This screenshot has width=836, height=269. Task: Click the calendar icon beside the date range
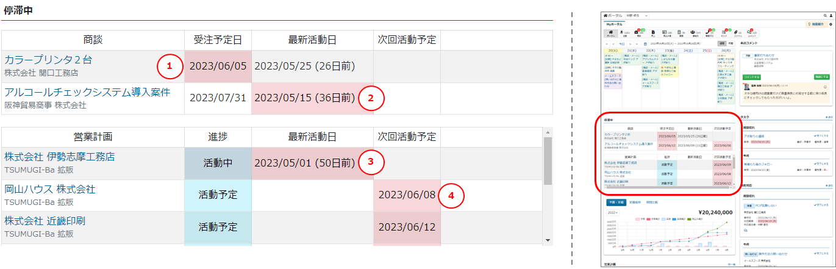[645, 44]
